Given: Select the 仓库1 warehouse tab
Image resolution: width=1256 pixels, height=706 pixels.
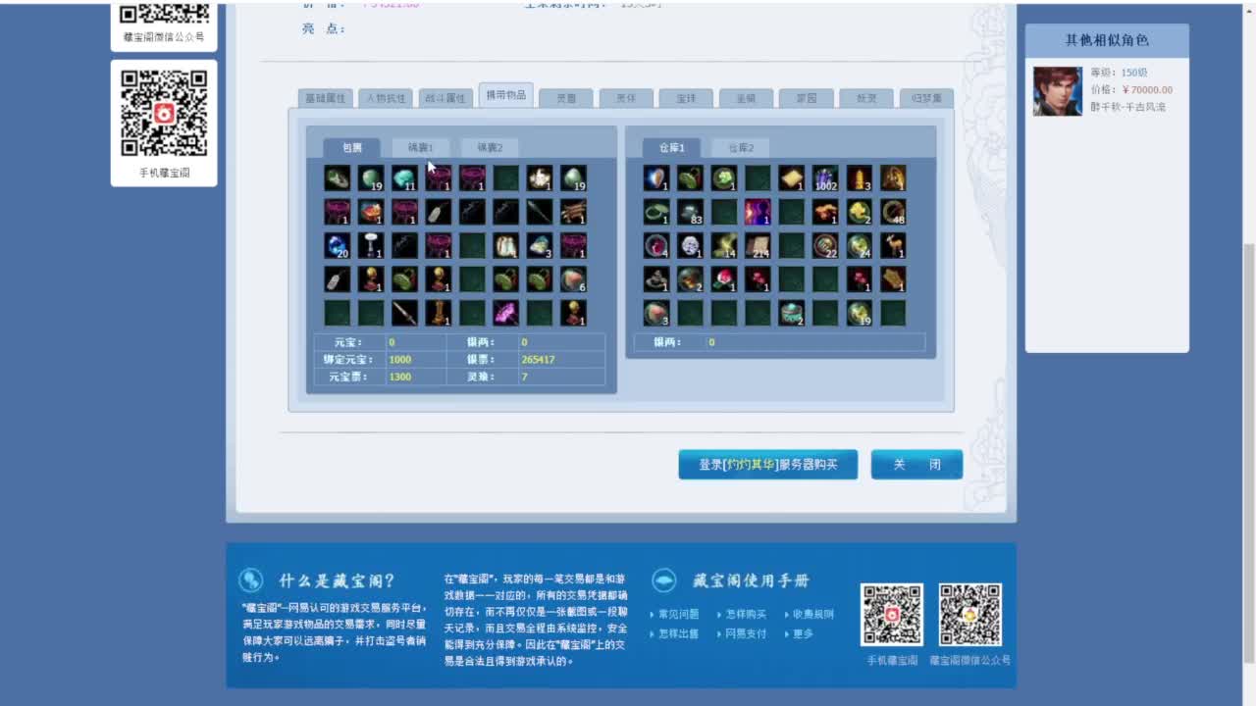Looking at the screenshot, I should [671, 147].
